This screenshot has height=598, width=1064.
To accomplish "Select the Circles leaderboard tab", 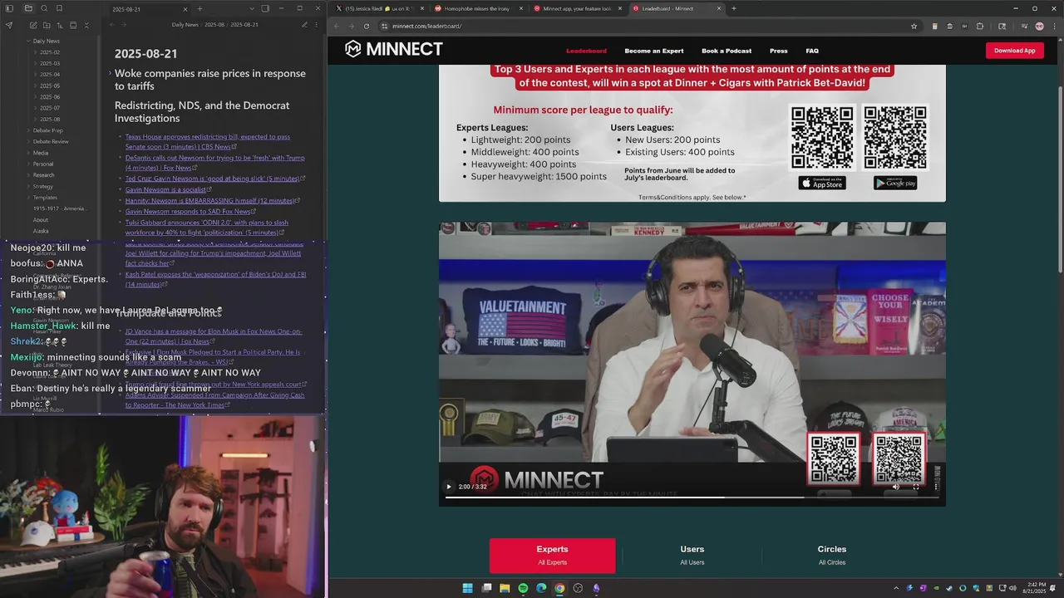I will click(832, 555).
